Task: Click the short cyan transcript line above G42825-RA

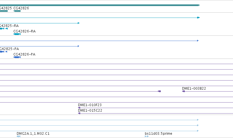Action: pos(40,23)
